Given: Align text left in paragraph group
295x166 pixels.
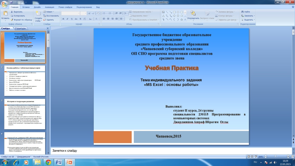Looking at the screenshot, I should click(104, 19).
